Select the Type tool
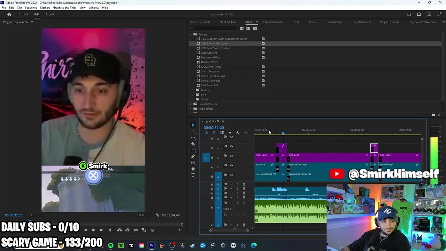This screenshot has width=446, height=251. [x=193, y=175]
